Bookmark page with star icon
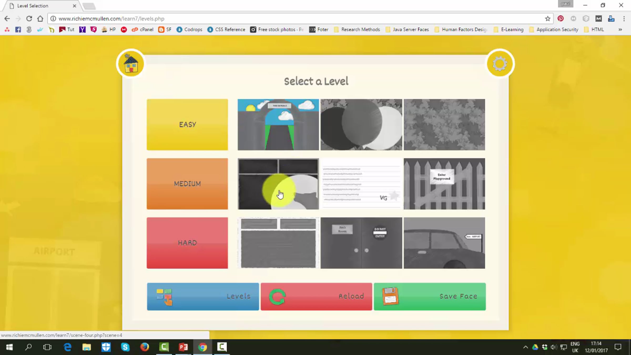The height and width of the screenshot is (355, 631). click(x=547, y=19)
